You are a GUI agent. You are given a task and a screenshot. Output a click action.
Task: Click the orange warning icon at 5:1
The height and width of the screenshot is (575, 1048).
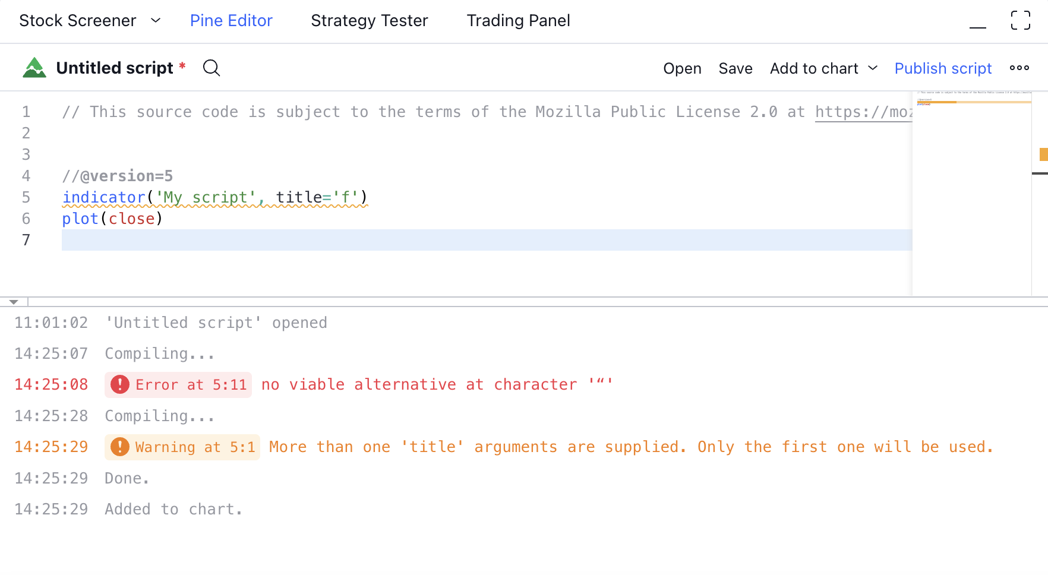point(120,447)
